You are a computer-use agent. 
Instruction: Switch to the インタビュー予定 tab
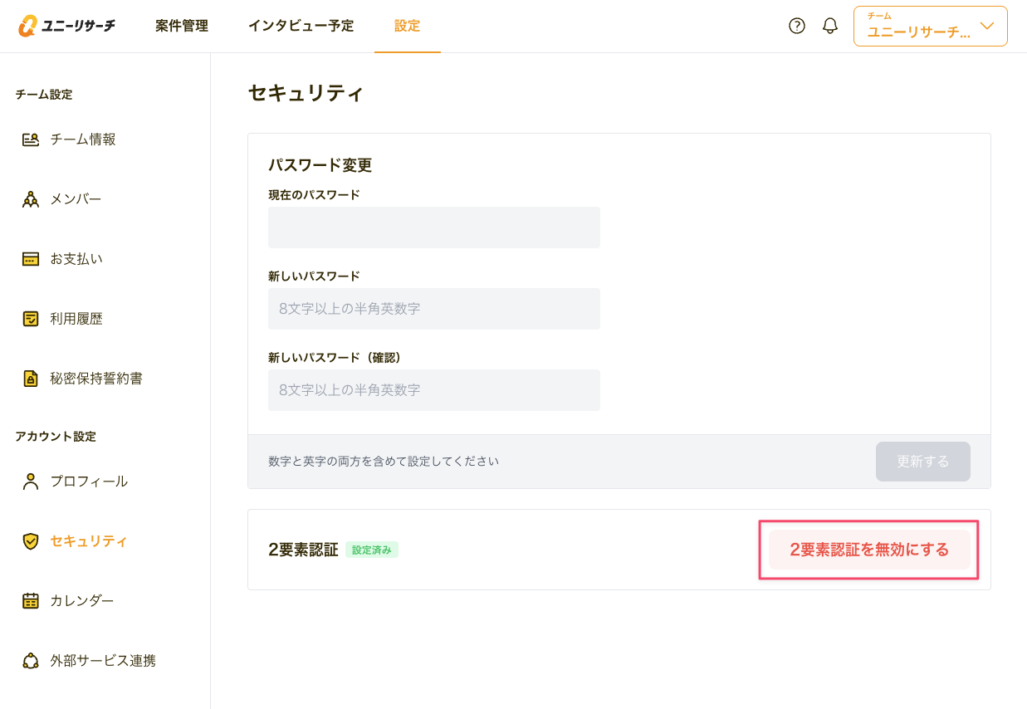tap(301, 26)
